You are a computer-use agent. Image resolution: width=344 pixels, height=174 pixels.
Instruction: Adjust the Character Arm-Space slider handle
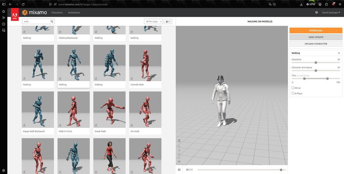click(316, 71)
